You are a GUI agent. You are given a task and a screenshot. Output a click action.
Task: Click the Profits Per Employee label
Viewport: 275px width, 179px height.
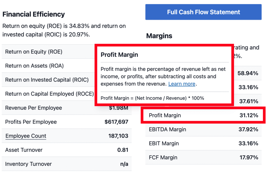coord(31,122)
